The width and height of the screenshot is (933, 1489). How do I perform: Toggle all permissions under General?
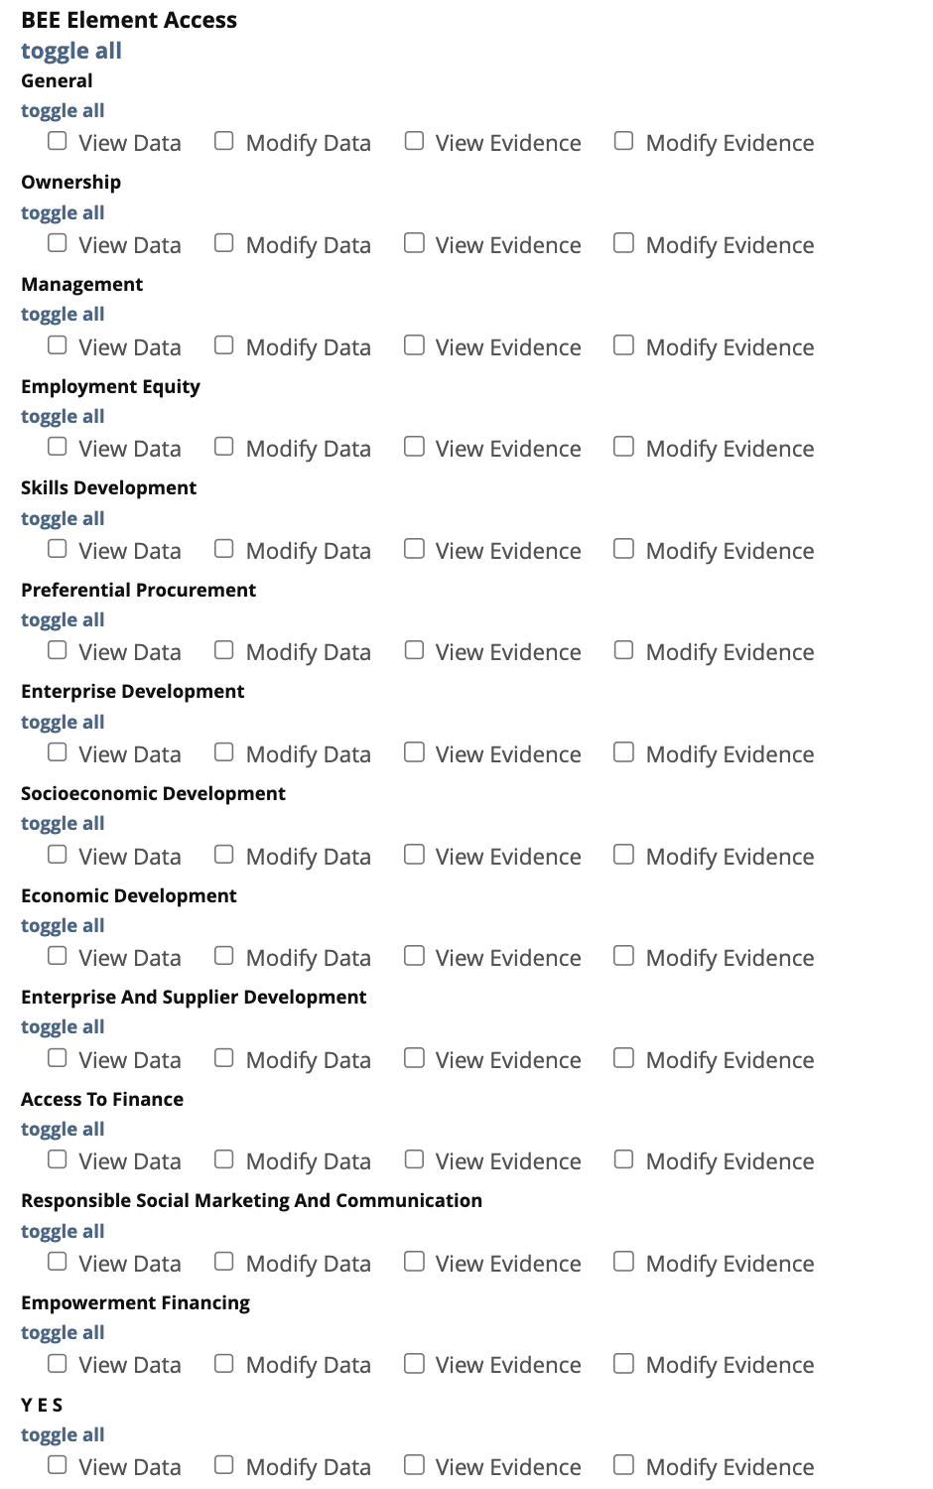point(63,111)
